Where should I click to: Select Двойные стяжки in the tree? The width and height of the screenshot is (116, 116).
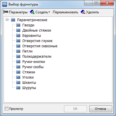[37, 30]
